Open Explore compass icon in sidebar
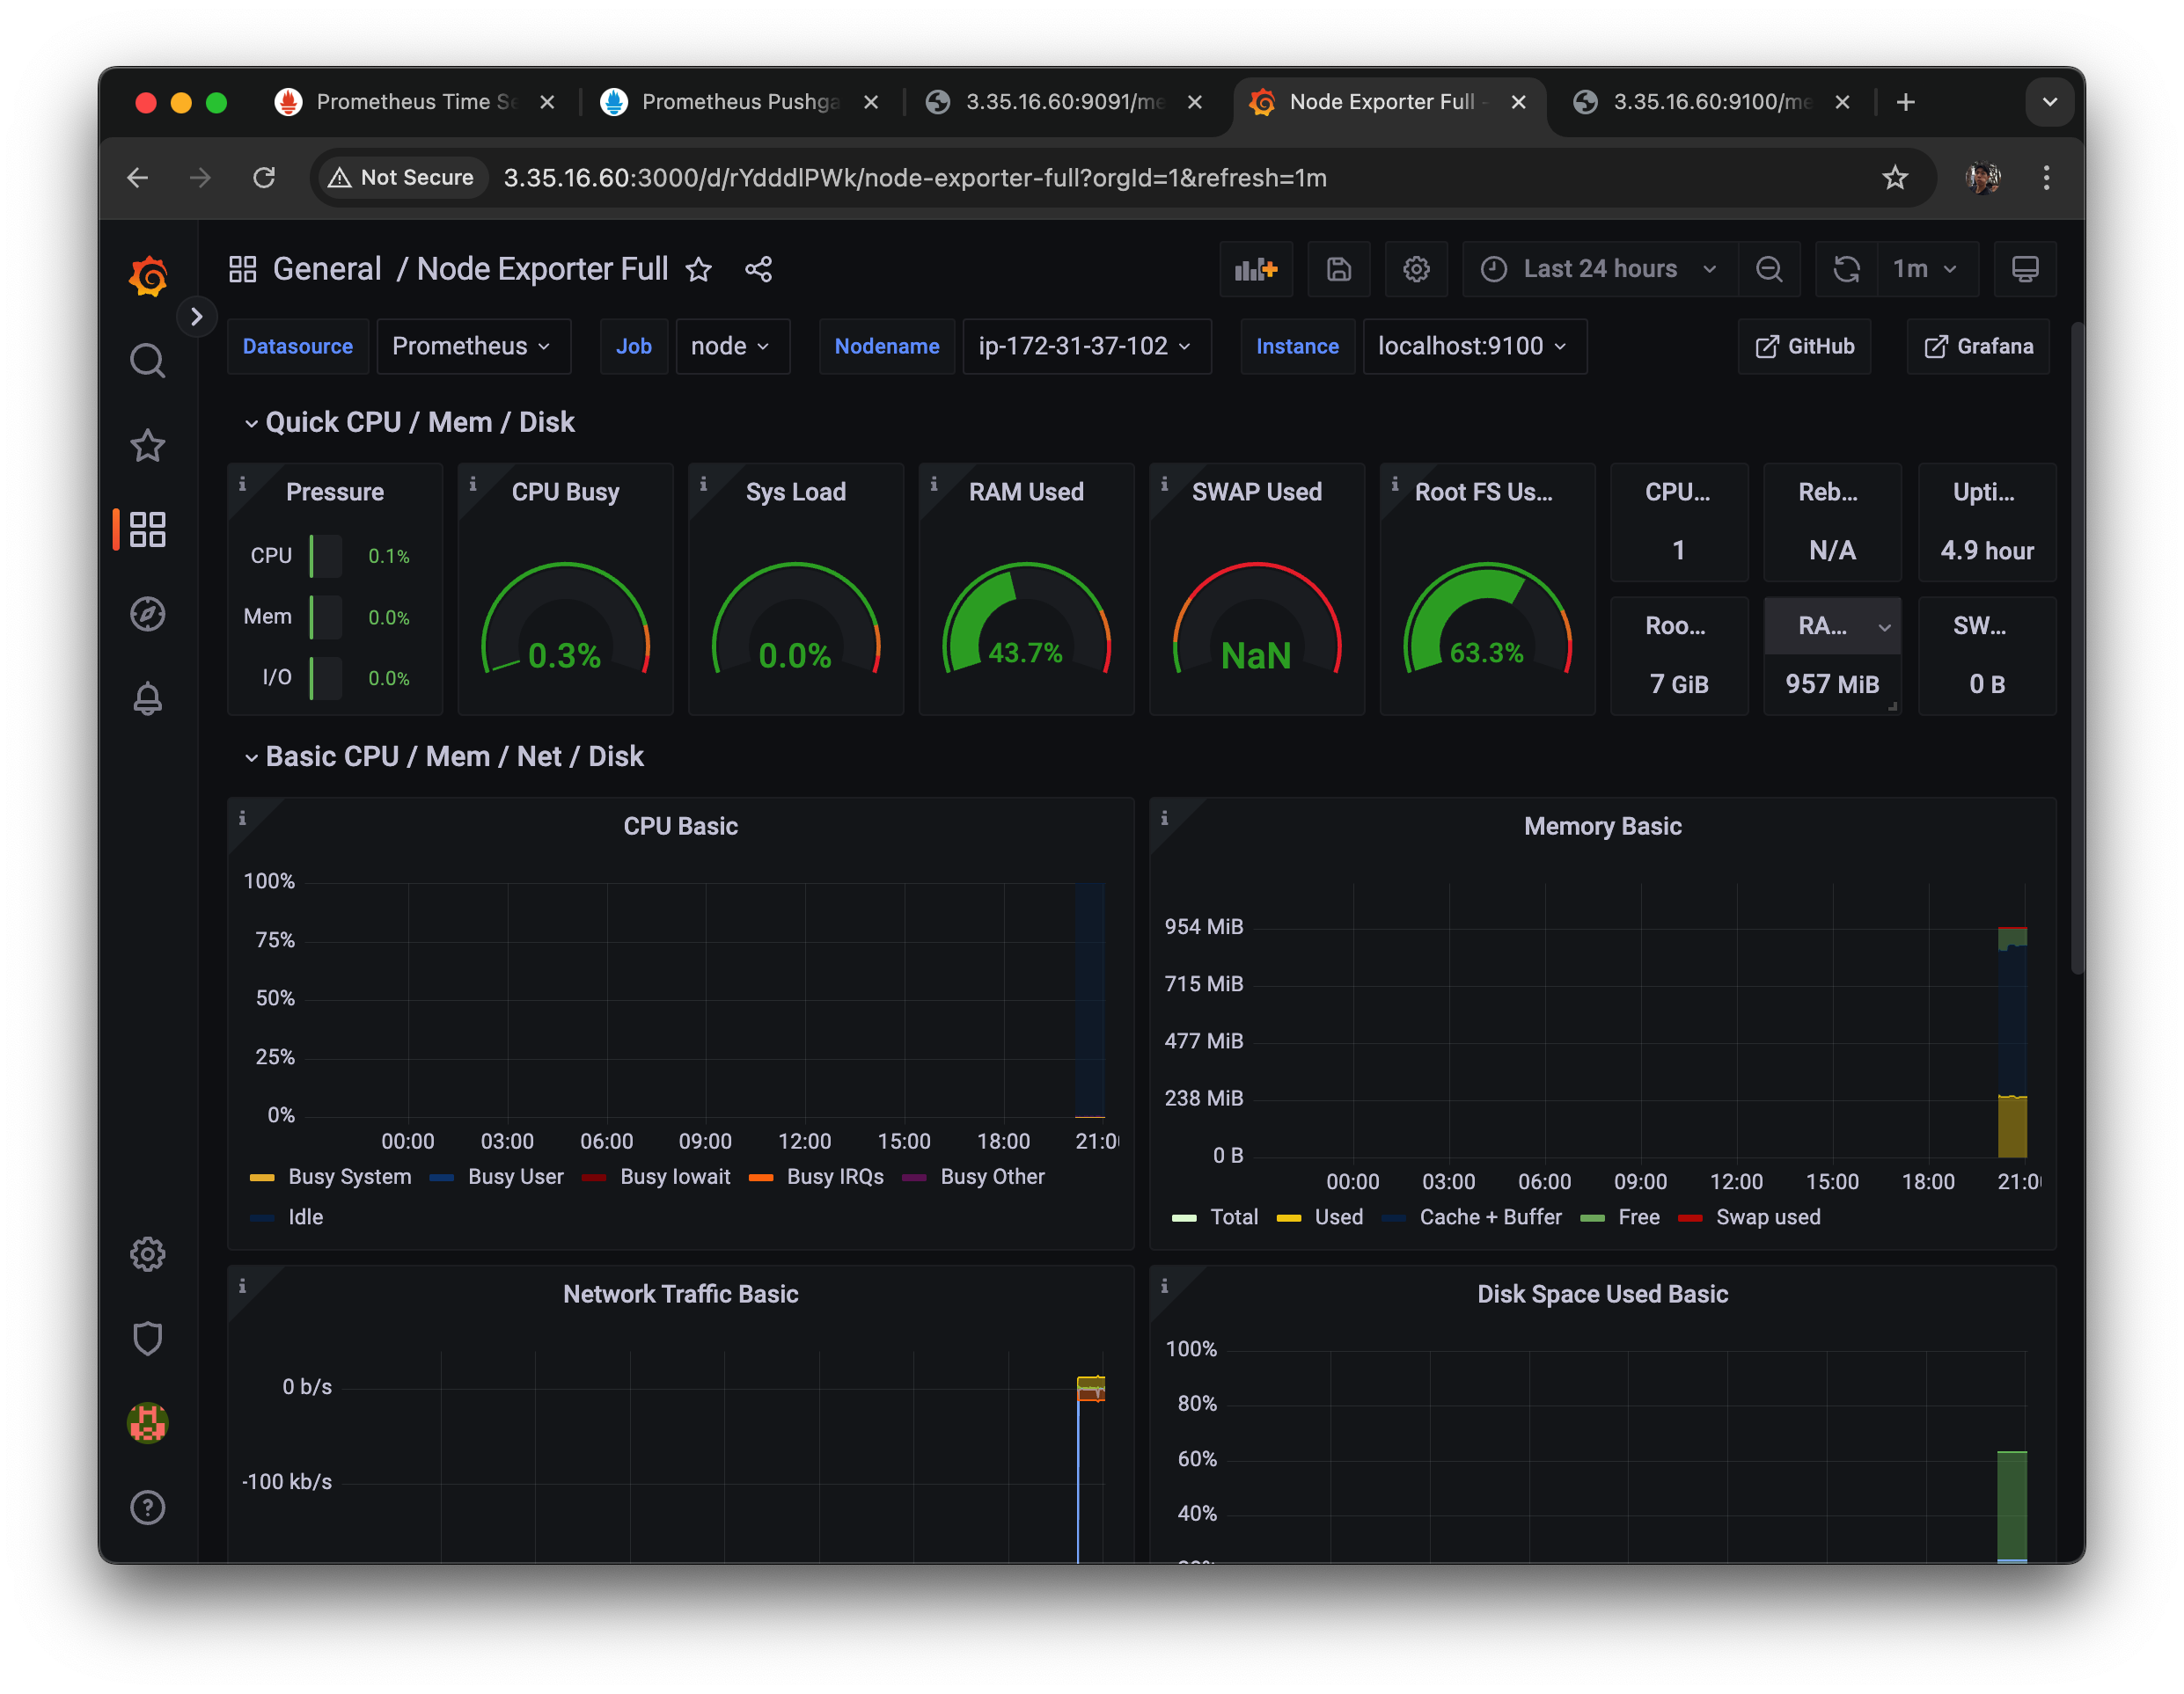The width and height of the screenshot is (2184, 1694). click(x=148, y=614)
